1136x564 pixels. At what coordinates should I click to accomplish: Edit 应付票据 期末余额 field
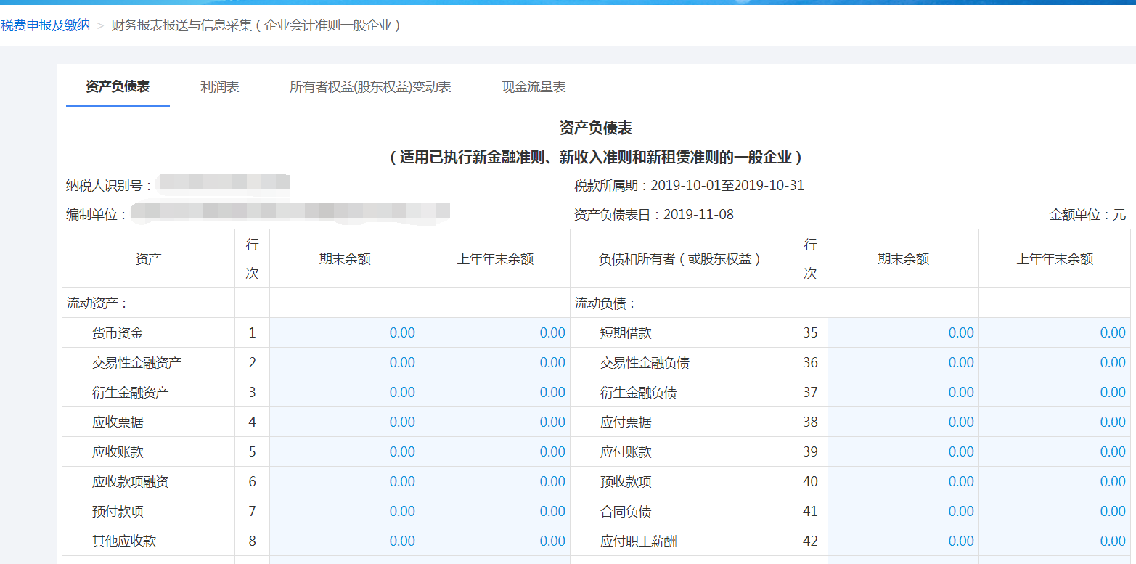point(903,422)
